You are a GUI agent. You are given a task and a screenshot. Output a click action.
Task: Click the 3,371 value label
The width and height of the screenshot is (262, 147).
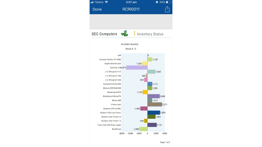(x=165, y=105)
